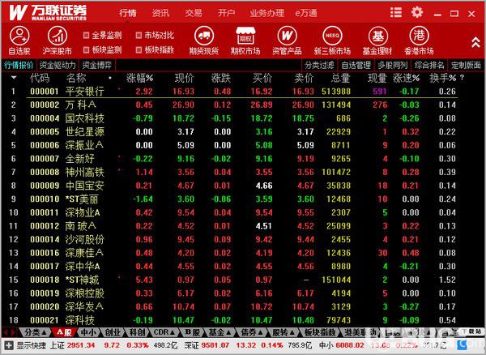This screenshot has width=486, height=355.
Task: Click the 多股同列 button
Action: coord(392,65)
